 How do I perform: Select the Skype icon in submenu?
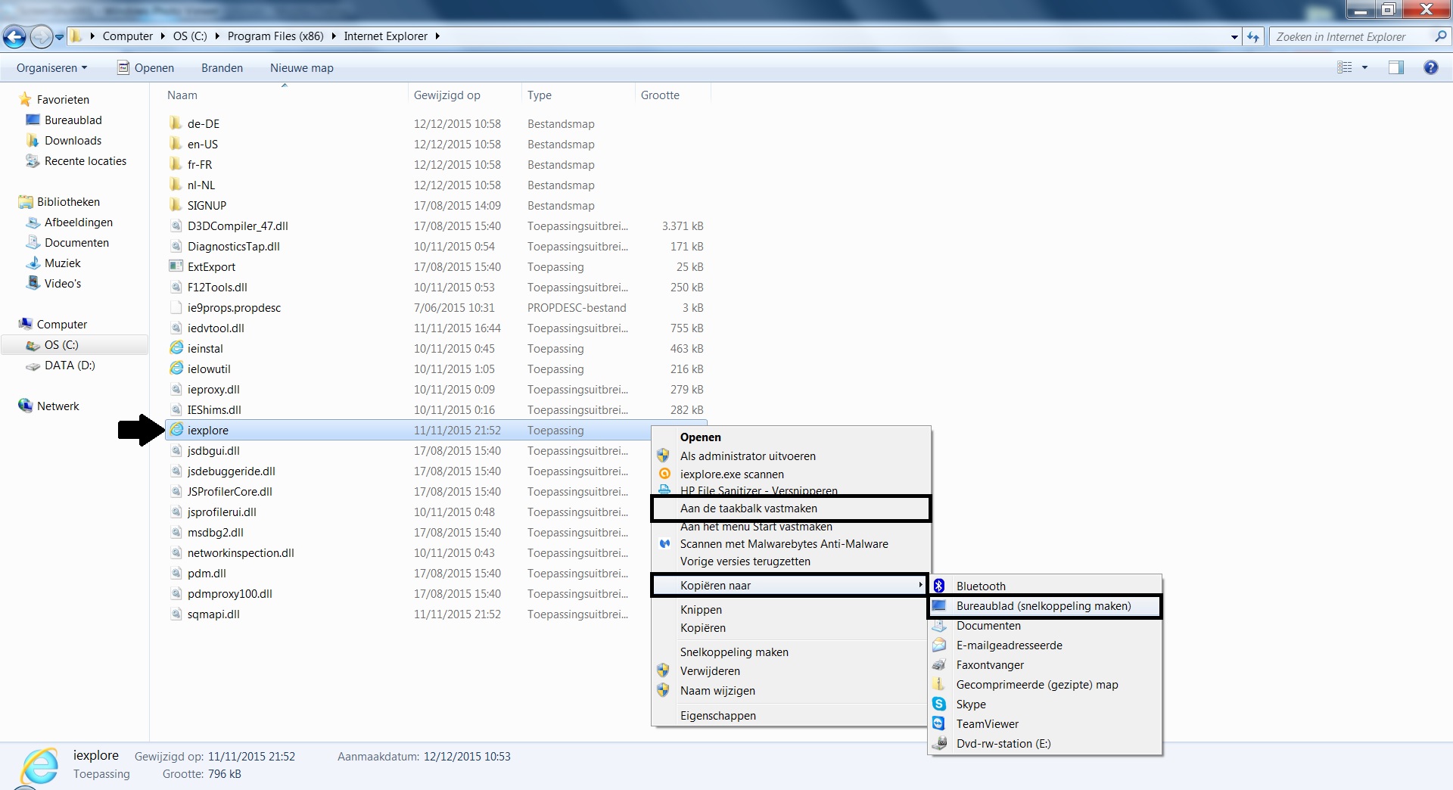[x=939, y=704]
